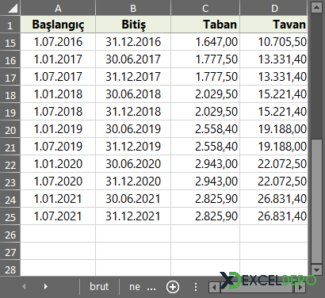Click the vertical scrollbar thumb

(316, 201)
